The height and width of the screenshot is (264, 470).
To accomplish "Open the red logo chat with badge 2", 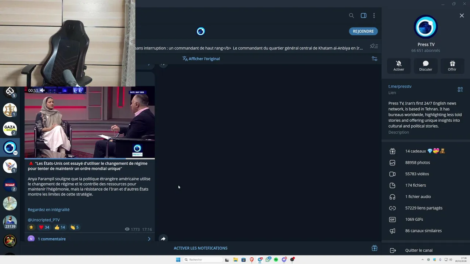I will (x=10, y=185).
